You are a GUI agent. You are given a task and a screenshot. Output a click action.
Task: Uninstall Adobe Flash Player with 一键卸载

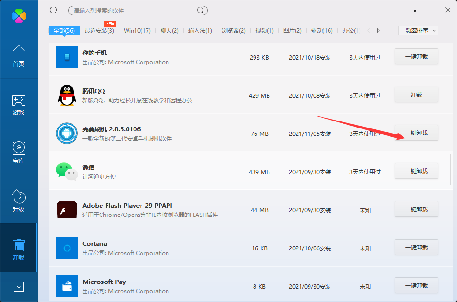point(417,209)
